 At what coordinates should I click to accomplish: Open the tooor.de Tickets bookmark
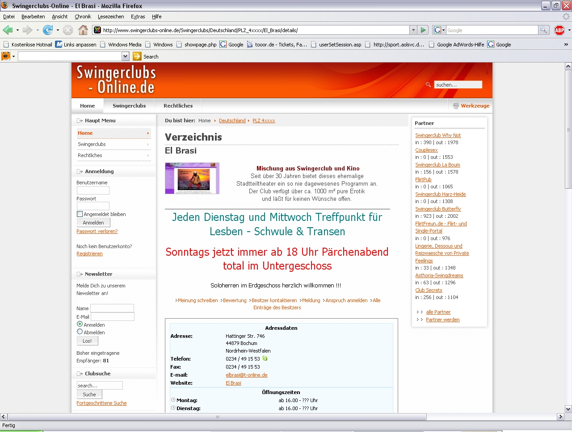pos(277,44)
